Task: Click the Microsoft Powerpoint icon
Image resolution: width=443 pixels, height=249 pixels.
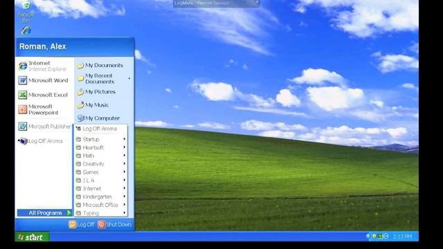Action: [23, 109]
